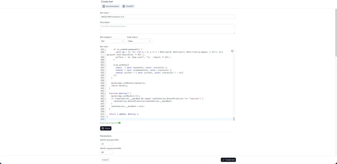Viewport: 337px width, 164px height.
Task: Click the Bot name field with 'MACD+RSI Crossover v1.3'
Action: tap(167, 17)
